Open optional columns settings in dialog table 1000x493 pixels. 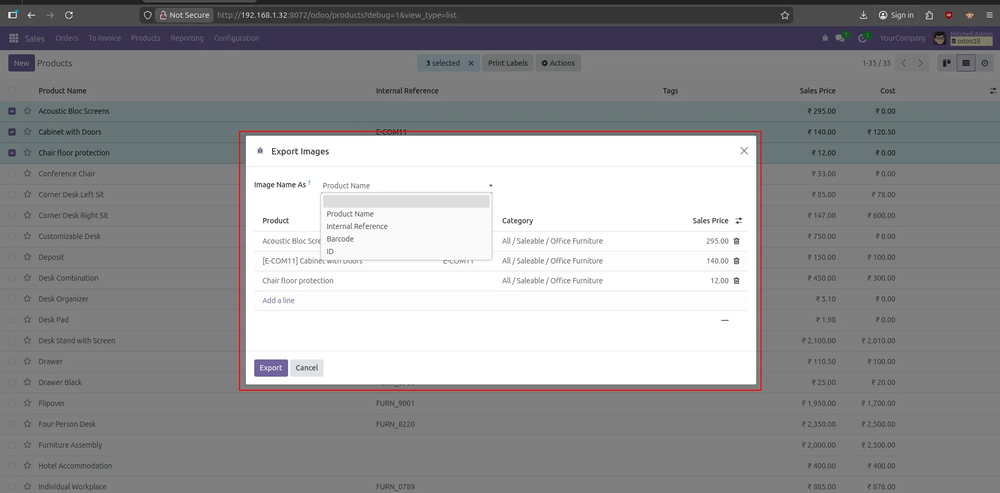(739, 221)
